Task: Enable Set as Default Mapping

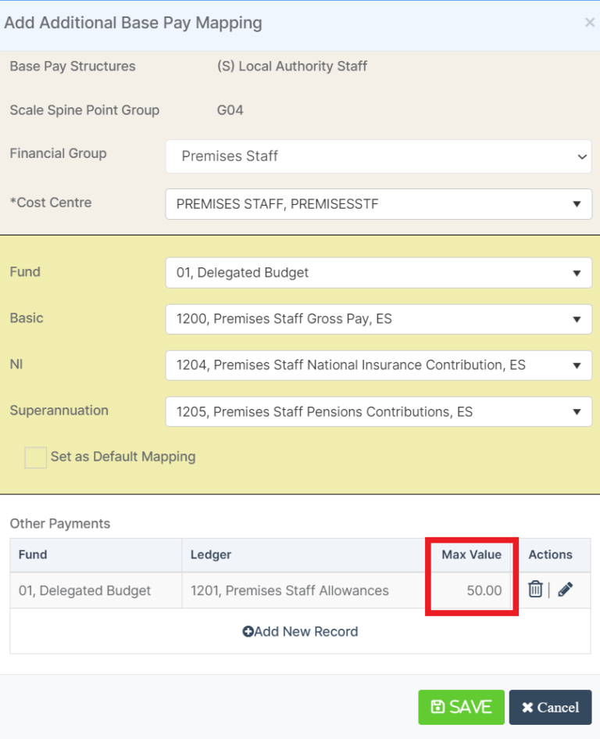Action: pos(34,457)
